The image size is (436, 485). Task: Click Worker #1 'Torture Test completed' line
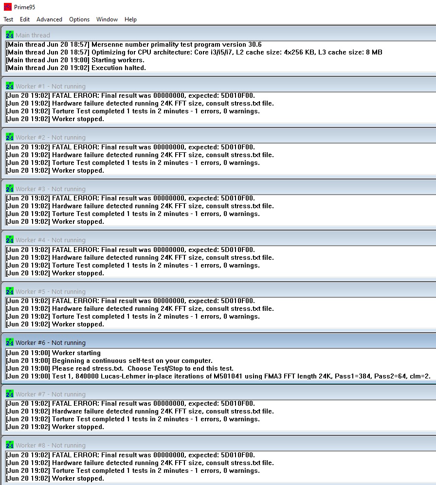point(133,111)
